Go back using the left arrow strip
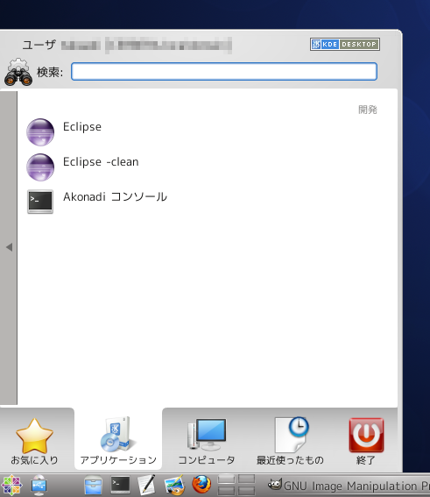The width and height of the screenshot is (430, 497). point(9,247)
